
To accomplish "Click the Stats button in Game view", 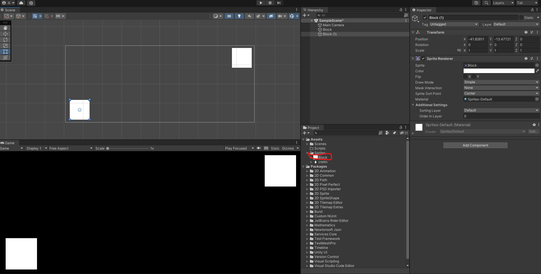I will click(275, 148).
